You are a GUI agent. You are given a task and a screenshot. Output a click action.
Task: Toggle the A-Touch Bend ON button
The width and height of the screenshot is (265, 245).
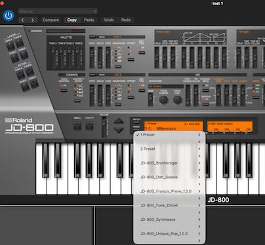pos(205,90)
